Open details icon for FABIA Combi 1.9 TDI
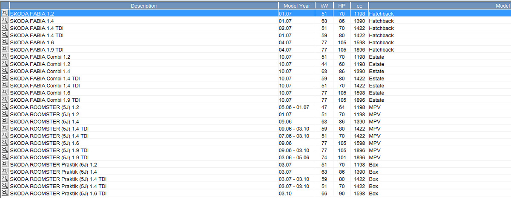The image size is (511, 198). coord(4,100)
